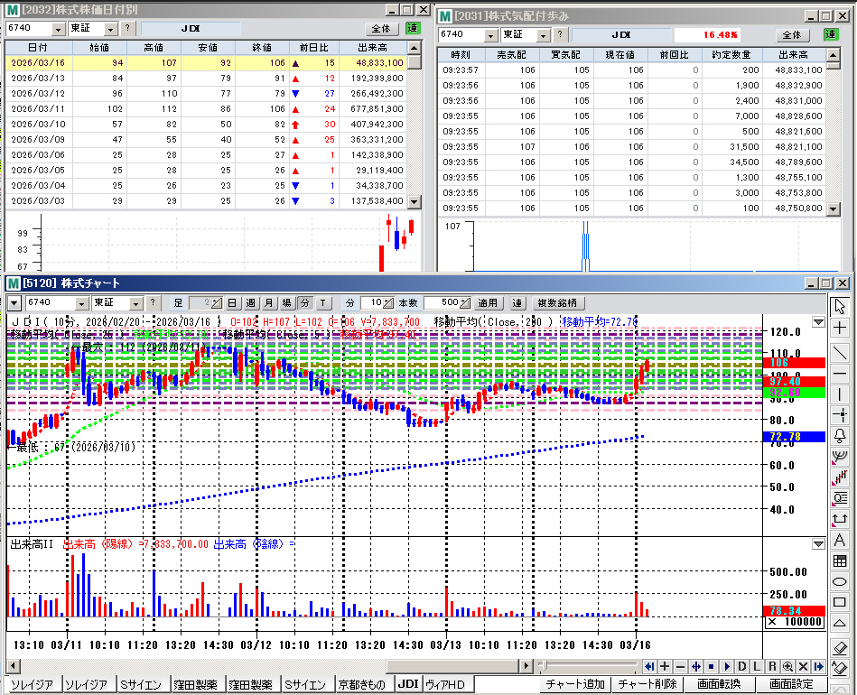
Task: Toggle the 日 (daily) timeframe button
Action: [231, 303]
